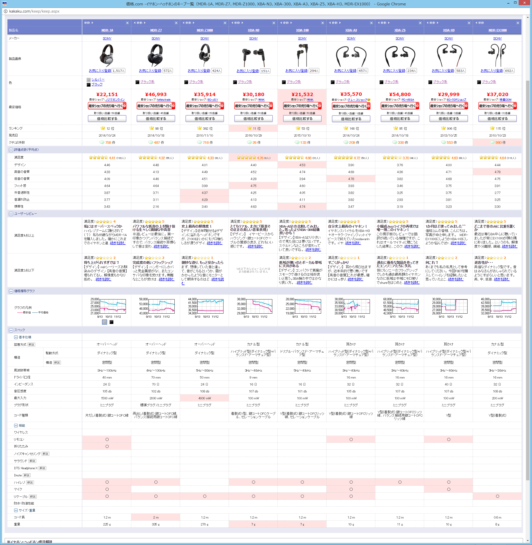Remove the XBA-300 column with X icon

click(322, 23)
